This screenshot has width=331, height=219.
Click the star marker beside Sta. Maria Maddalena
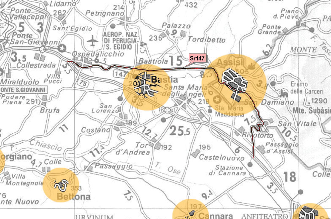(x=217, y=99)
